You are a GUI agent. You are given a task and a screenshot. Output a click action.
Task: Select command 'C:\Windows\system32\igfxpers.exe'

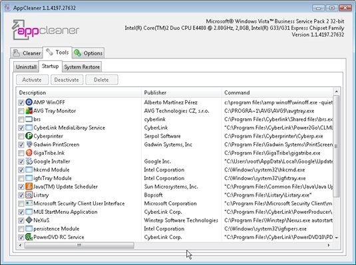tap(266, 228)
